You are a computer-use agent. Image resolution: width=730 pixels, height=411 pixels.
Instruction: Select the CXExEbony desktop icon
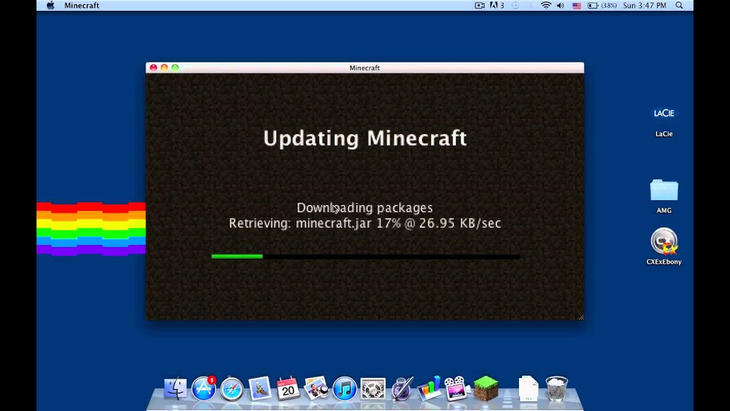point(664,247)
